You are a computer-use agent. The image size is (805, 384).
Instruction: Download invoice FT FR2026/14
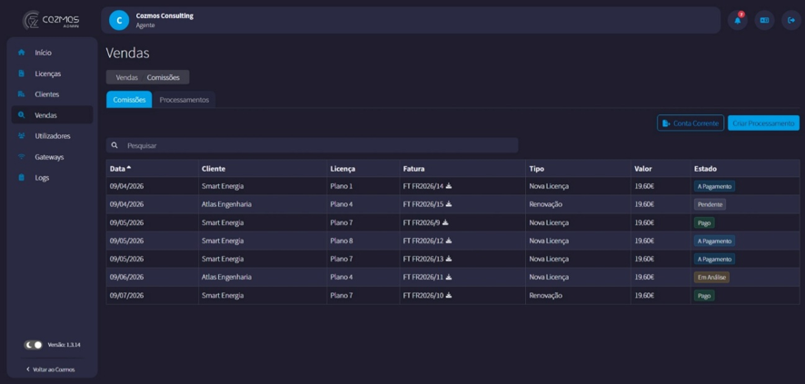(449, 186)
